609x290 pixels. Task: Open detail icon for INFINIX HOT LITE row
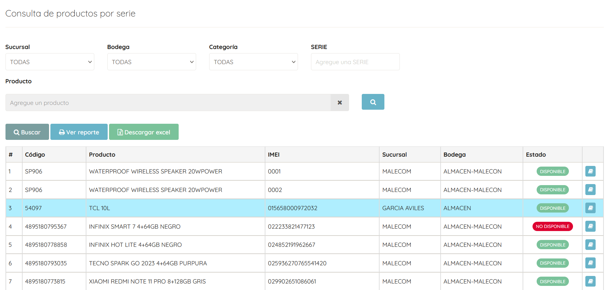(x=590, y=244)
